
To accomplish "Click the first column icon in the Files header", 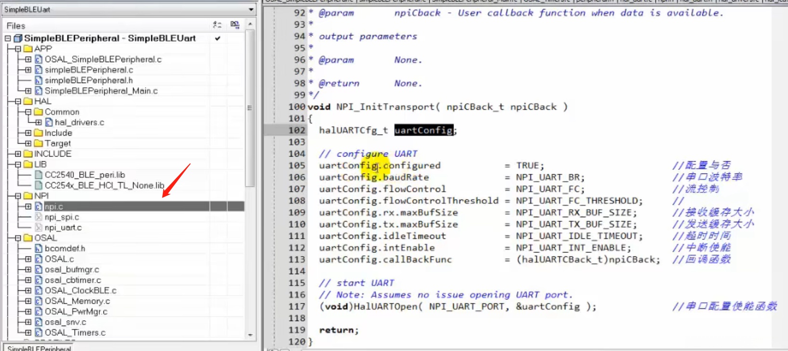I will [217, 25].
